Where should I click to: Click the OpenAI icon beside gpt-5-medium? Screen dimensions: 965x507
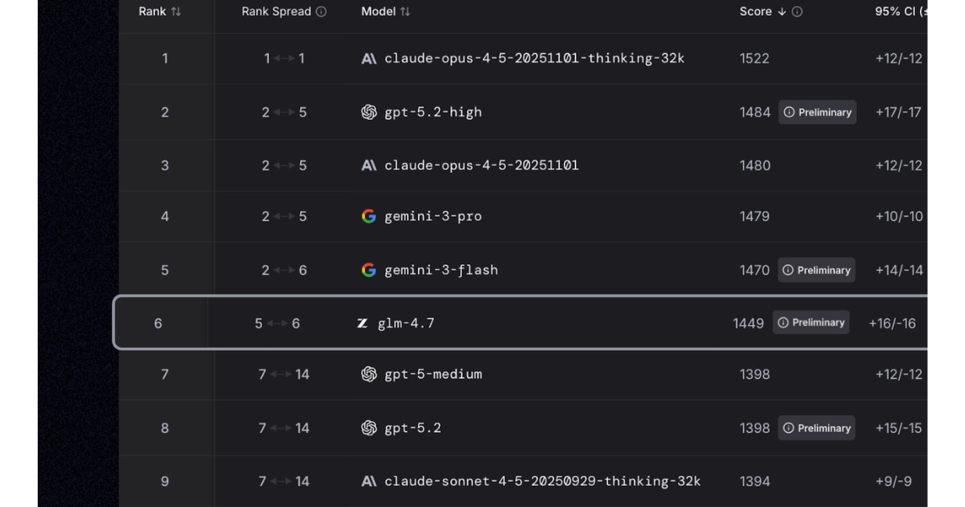pyautogui.click(x=368, y=374)
